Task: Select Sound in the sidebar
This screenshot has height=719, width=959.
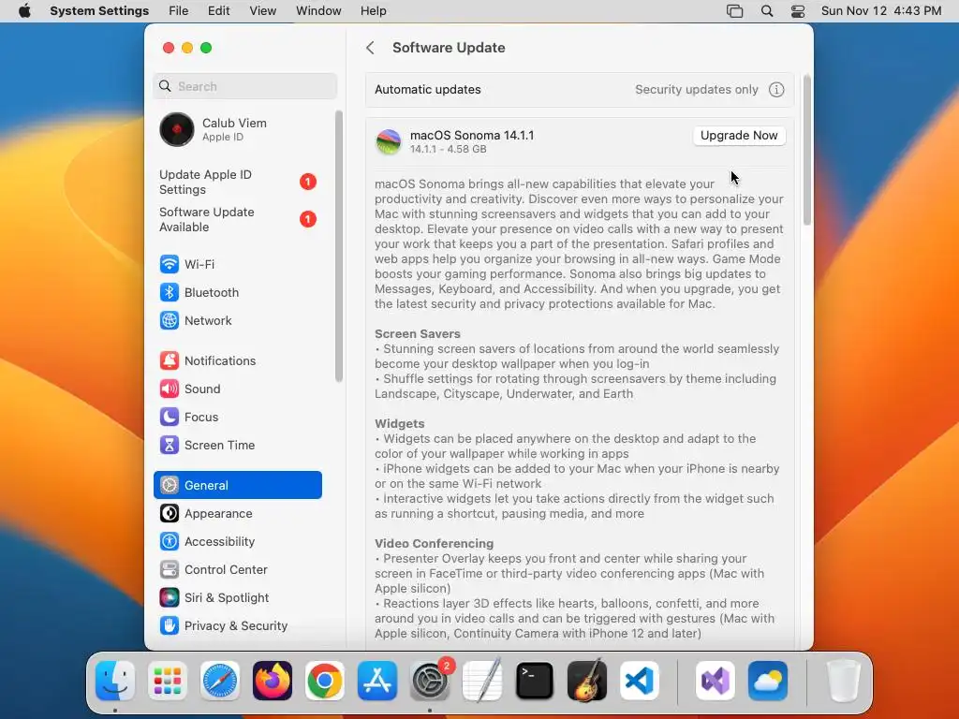Action: pos(237,389)
